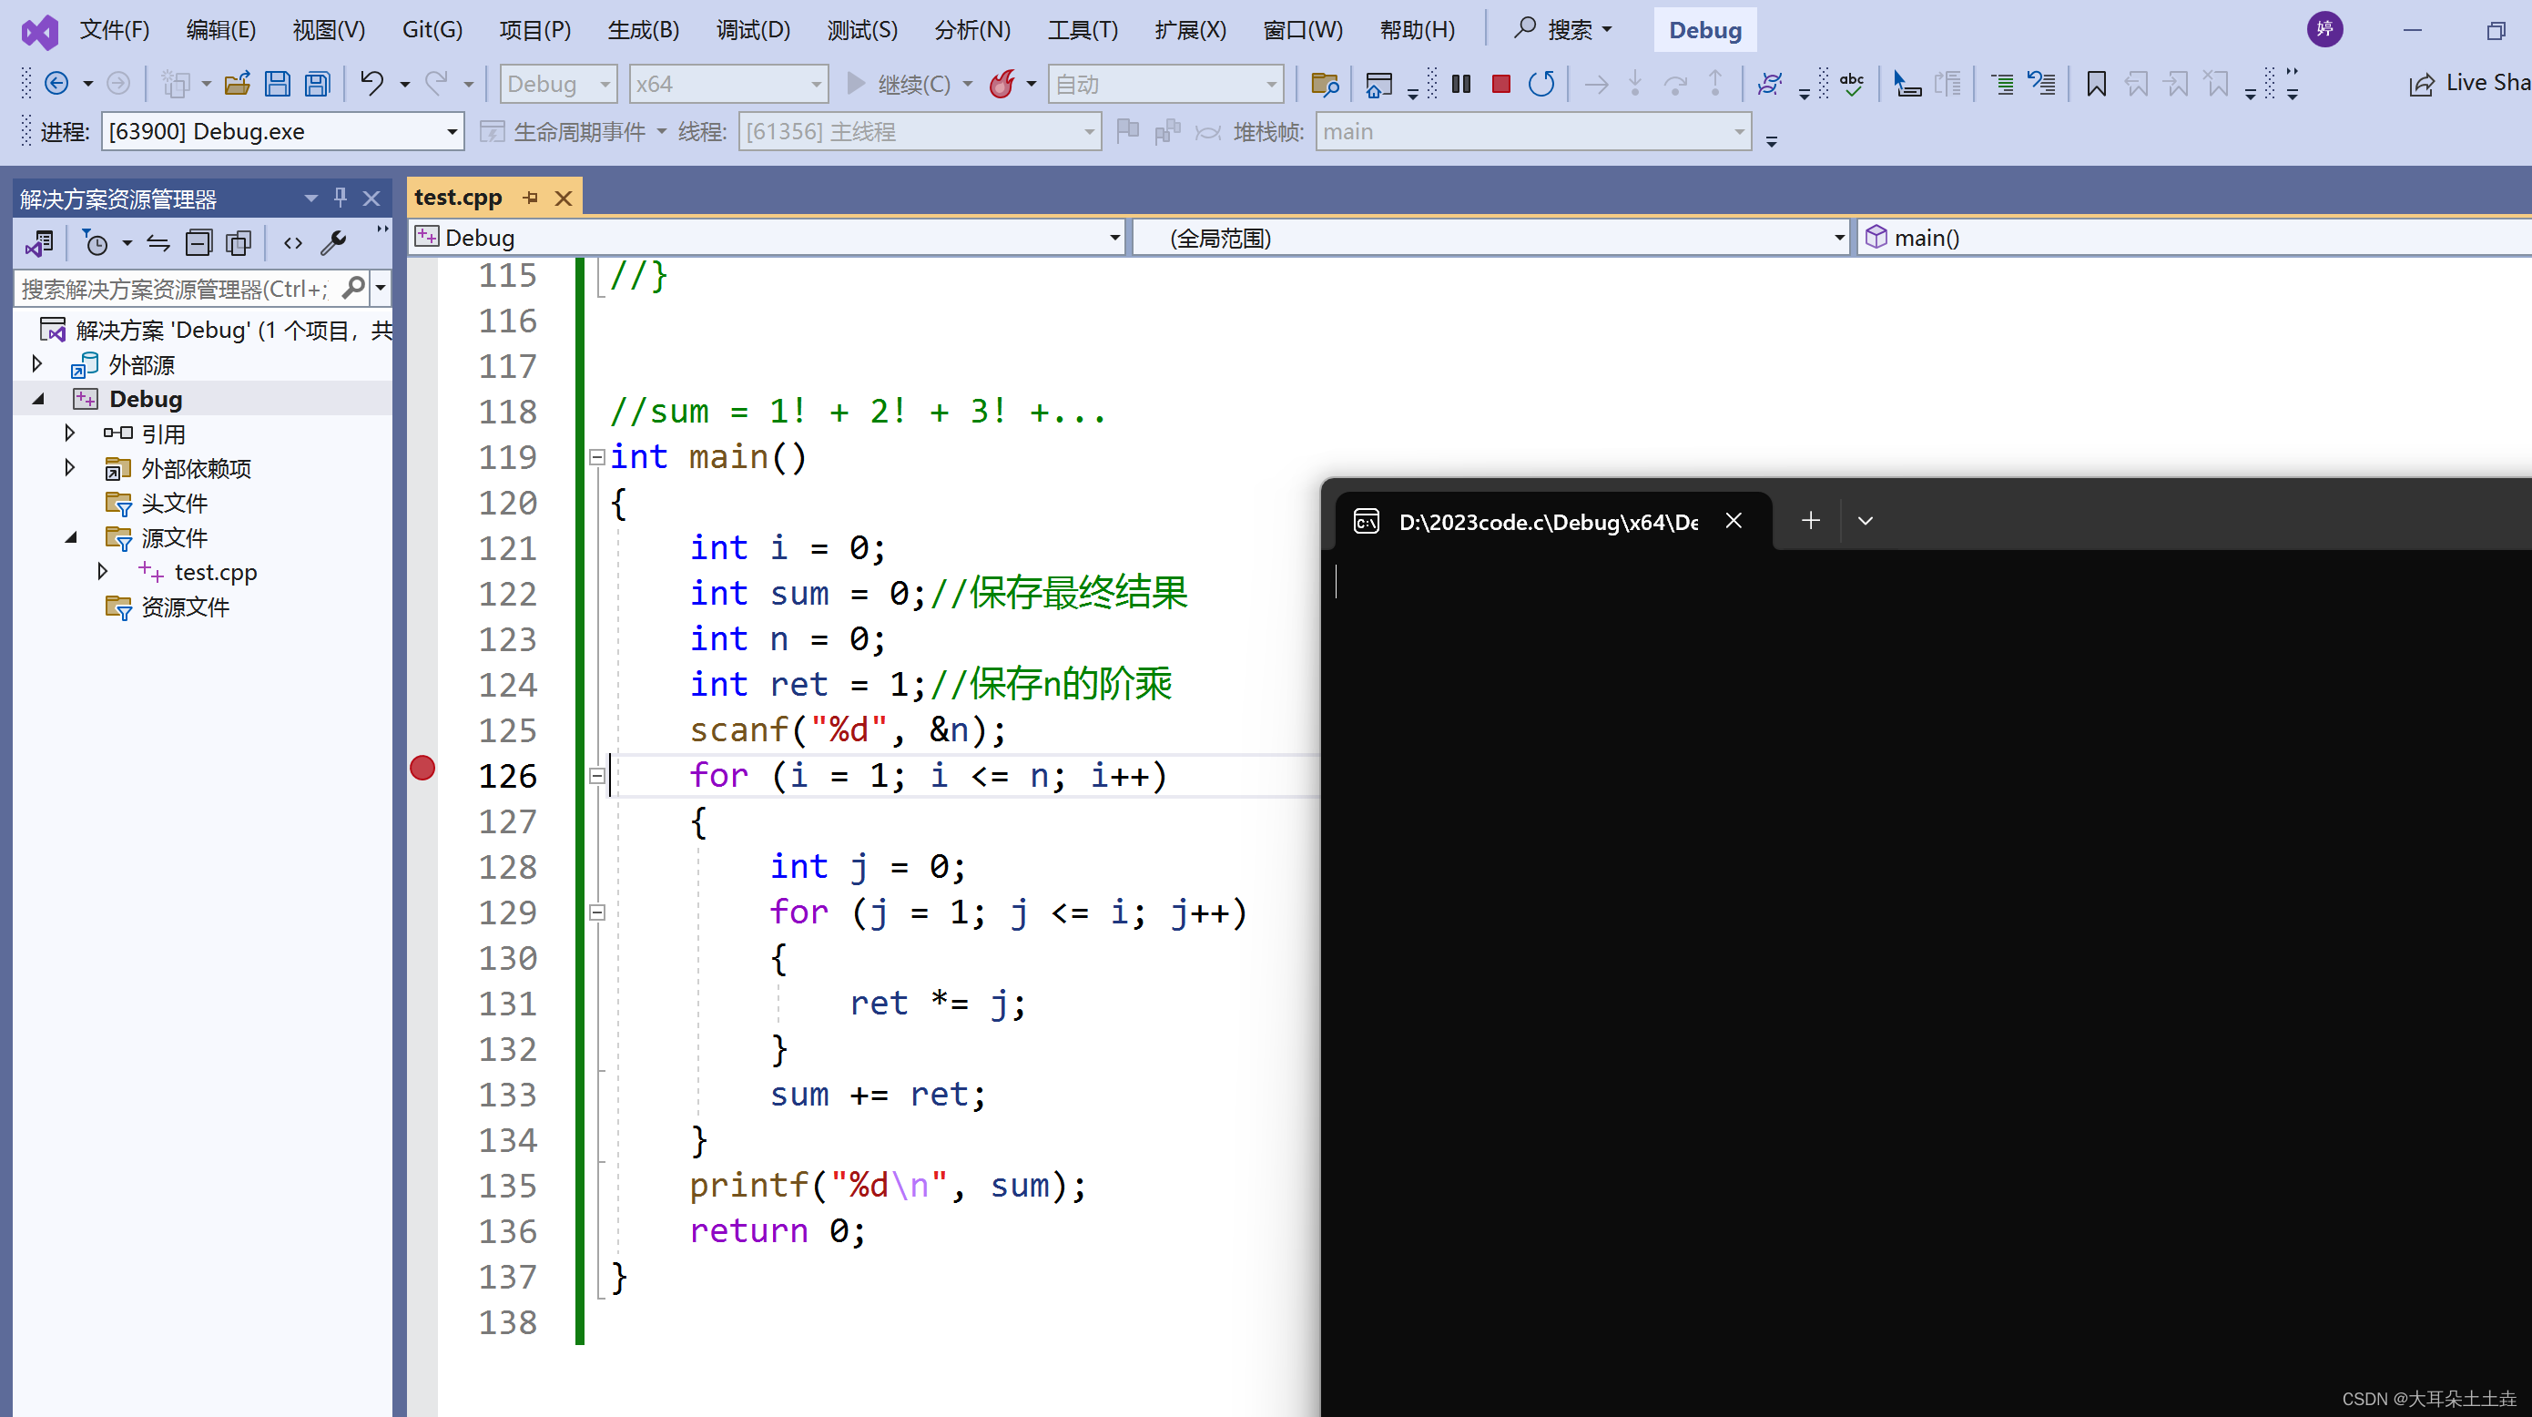Open the process [63900] Debug.exe dropdown
Viewport: 2532px width, 1417px height.
pyautogui.click(x=282, y=132)
